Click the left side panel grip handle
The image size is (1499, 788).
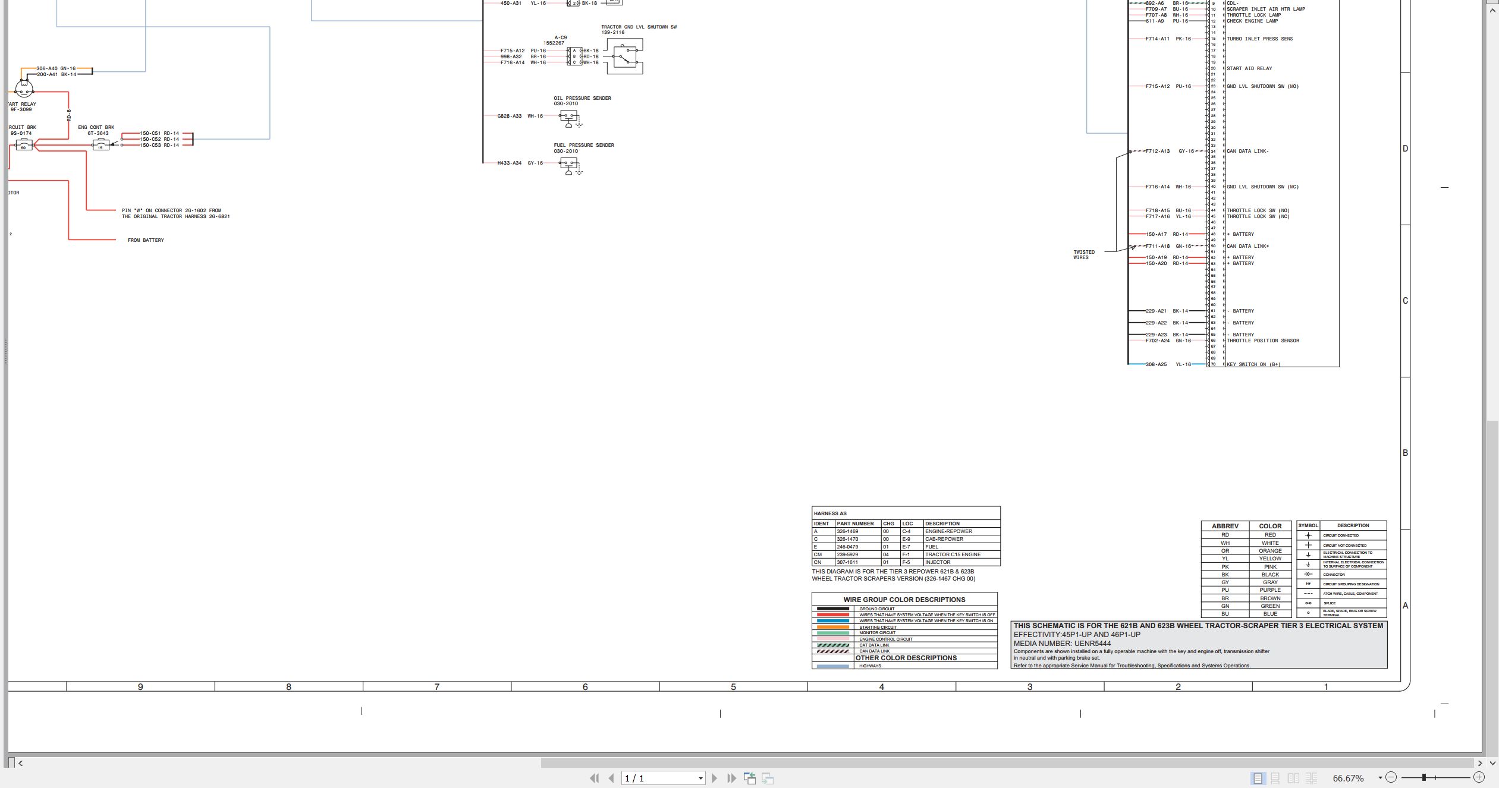(x=6, y=351)
